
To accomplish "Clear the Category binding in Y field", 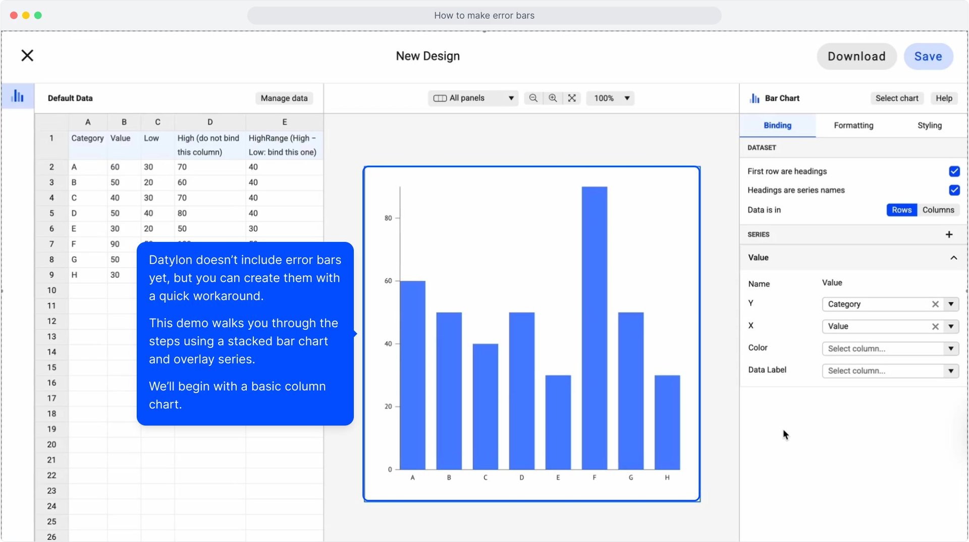I will pos(935,304).
